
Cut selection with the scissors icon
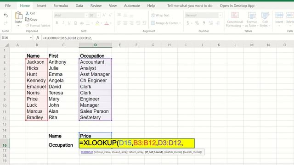28,13
